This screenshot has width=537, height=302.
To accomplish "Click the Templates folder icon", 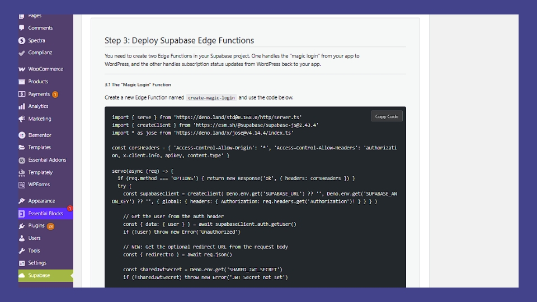I will (22, 147).
